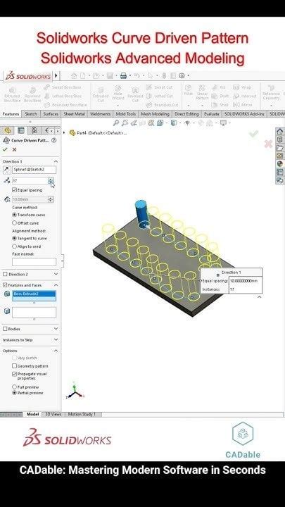Image resolution: width=285 pixels, height=507 pixels.
Task: Cancel the pattern with the red X in PropertyManager
Action: click(14, 149)
